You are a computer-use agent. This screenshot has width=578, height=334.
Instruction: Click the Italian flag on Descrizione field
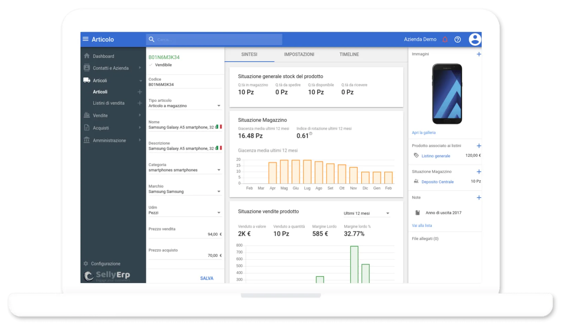pyautogui.click(x=218, y=148)
